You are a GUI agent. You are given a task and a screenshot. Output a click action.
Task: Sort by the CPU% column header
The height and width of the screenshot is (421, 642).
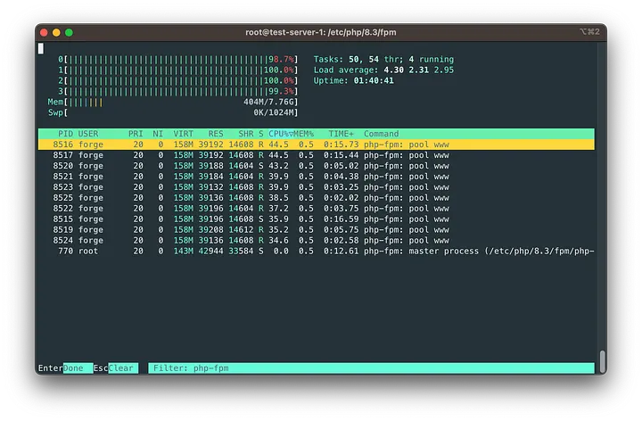tap(279, 134)
